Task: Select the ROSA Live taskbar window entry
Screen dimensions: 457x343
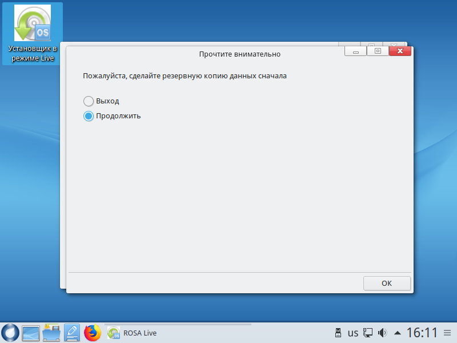Action: pyautogui.click(x=133, y=333)
